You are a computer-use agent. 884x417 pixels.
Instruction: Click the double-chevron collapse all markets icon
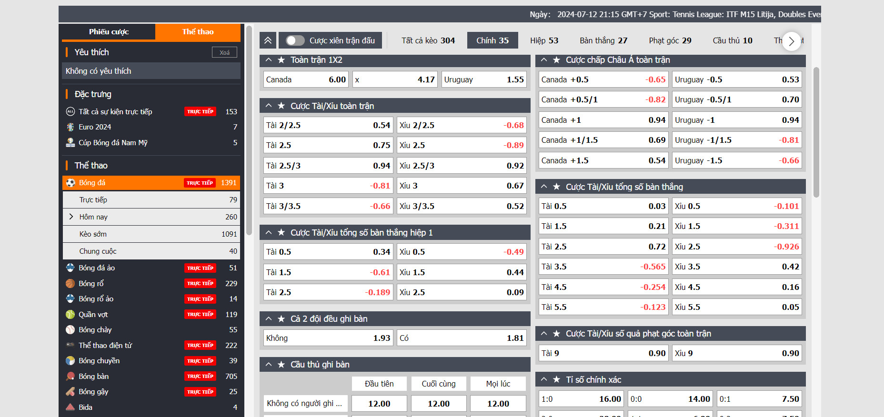[x=268, y=40]
